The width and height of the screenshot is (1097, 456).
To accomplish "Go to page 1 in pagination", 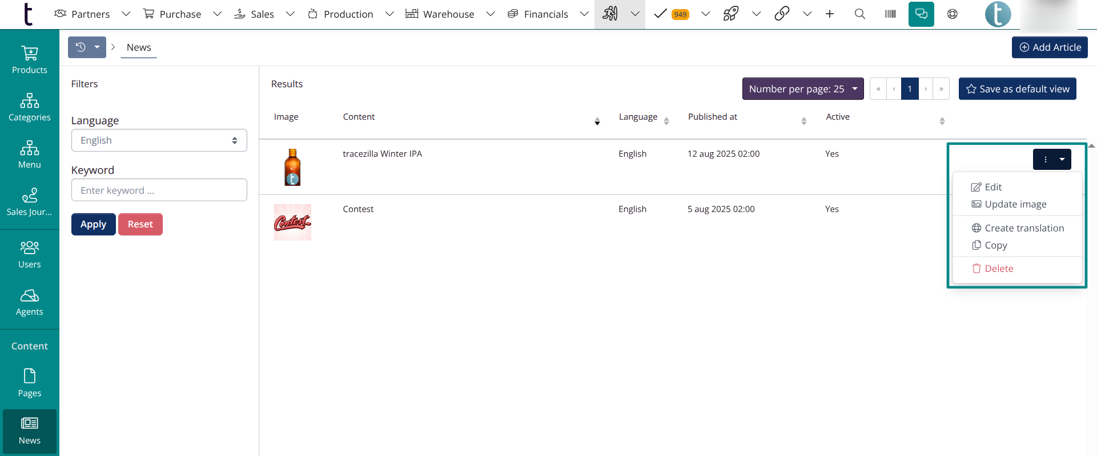I will [x=910, y=89].
